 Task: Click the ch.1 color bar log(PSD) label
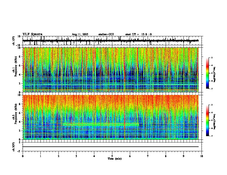[x=215, y=74]
